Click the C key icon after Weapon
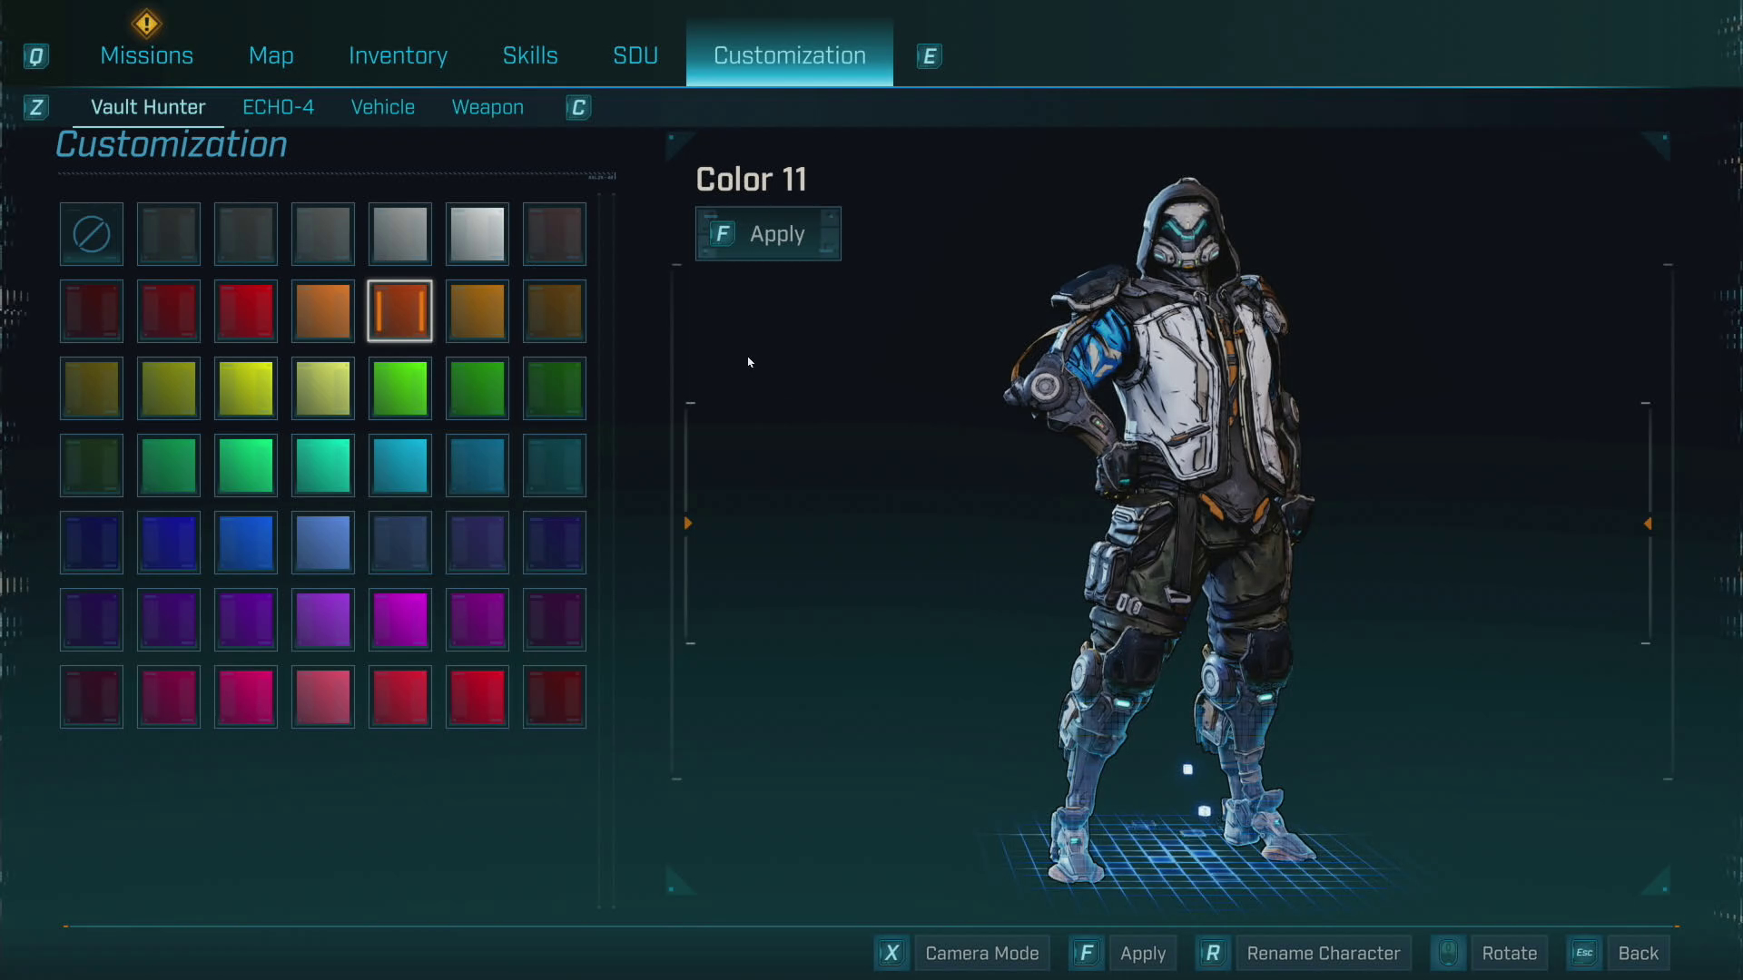 (x=578, y=108)
